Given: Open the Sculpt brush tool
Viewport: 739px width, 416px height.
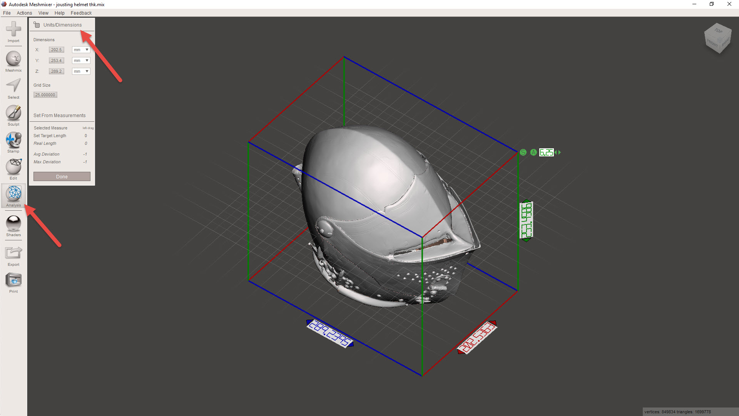Looking at the screenshot, I should 13,114.
